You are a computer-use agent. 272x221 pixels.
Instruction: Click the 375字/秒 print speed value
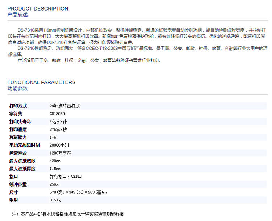click(58, 130)
